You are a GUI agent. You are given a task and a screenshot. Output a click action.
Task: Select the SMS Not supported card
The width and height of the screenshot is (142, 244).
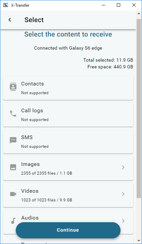(x=68, y=141)
